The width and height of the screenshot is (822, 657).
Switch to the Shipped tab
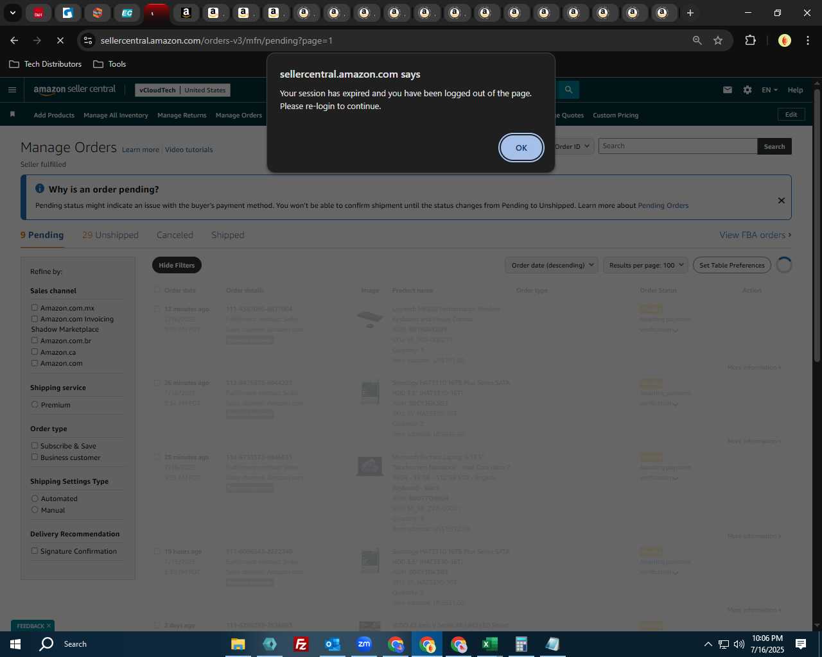[228, 235]
